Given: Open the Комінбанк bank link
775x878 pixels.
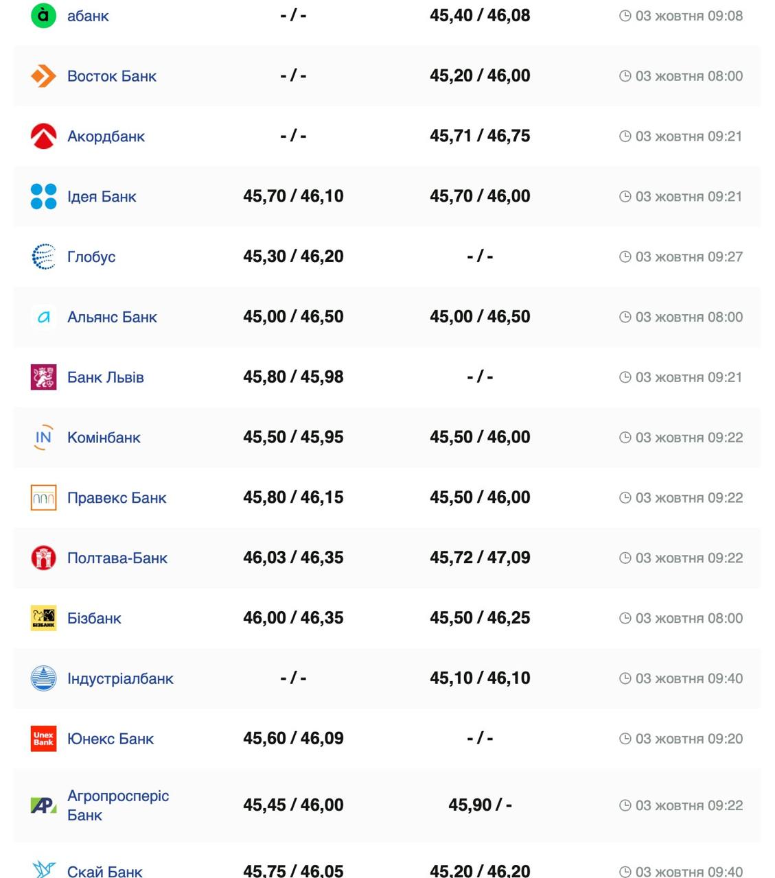Looking at the screenshot, I should coord(104,438).
